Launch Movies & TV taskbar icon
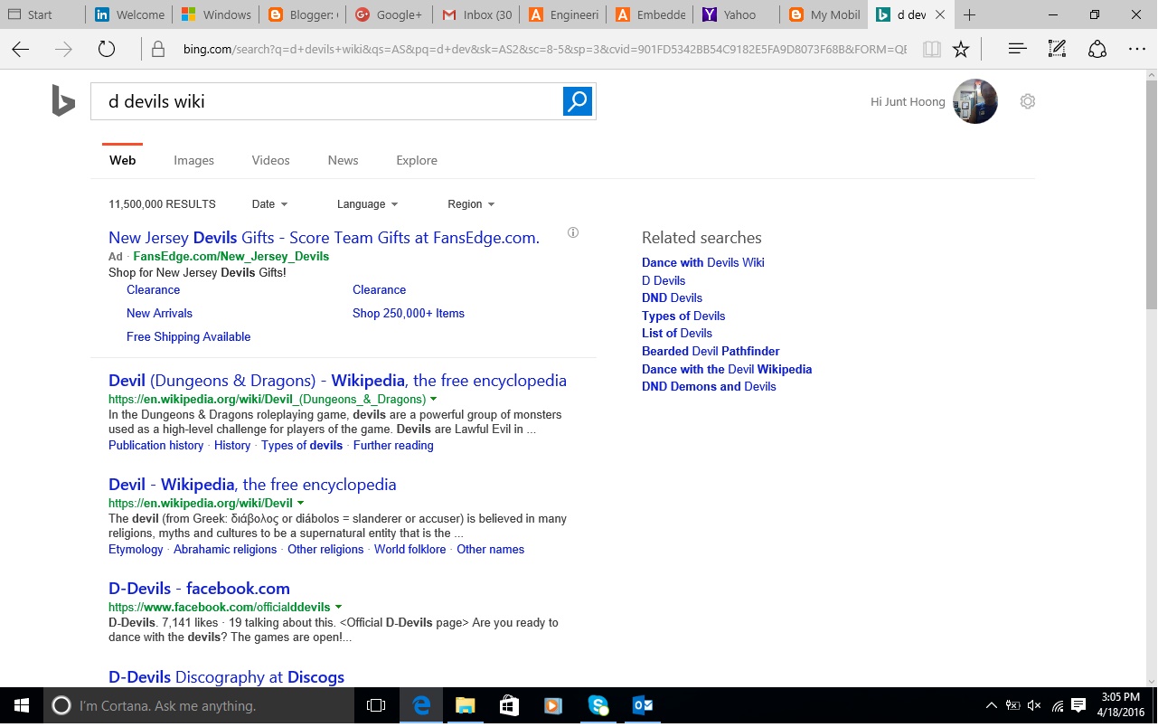The height and width of the screenshot is (727, 1158). click(x=553, y=705)
